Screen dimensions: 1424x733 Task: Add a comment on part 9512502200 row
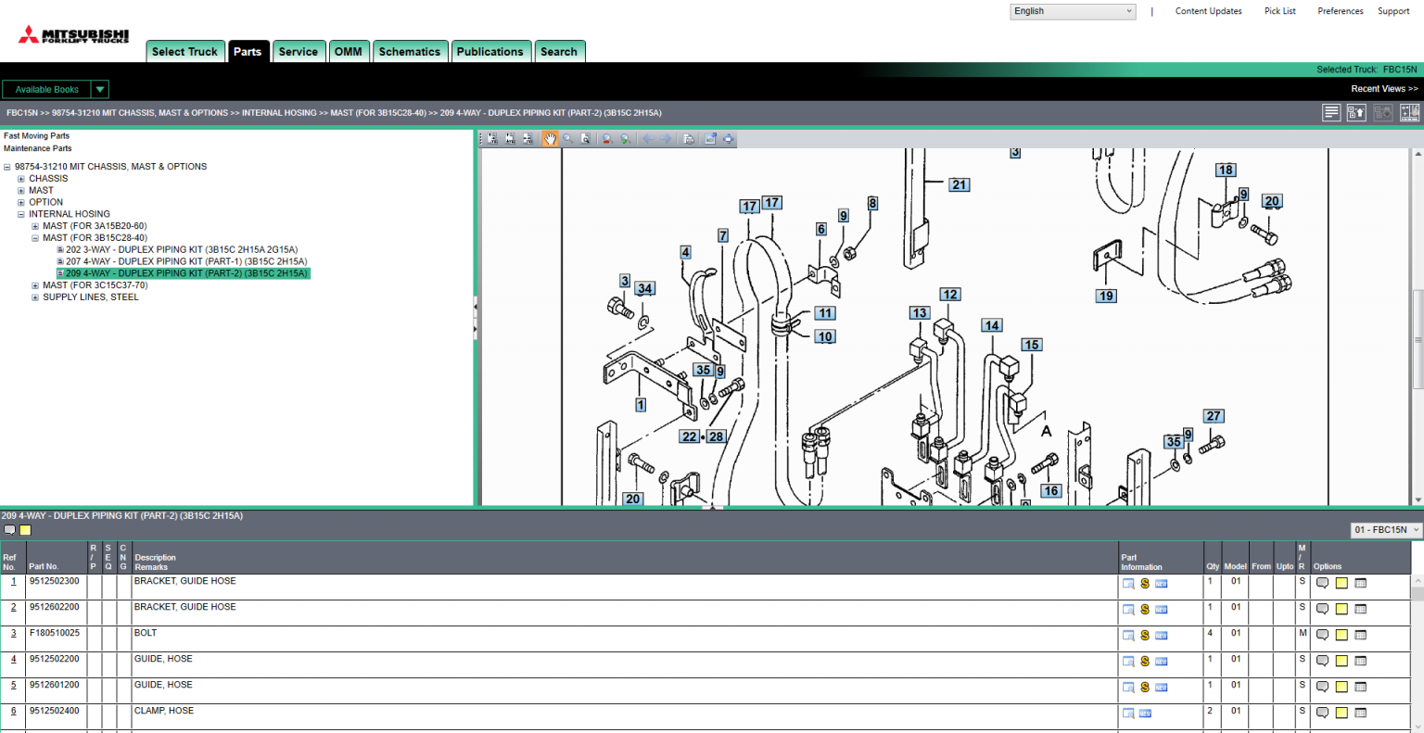tap(1323, 661)
